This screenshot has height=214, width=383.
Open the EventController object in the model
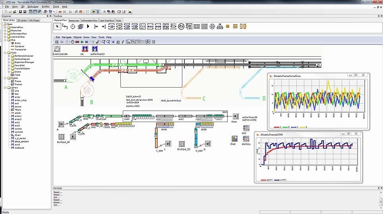click(x=57, y=49)
